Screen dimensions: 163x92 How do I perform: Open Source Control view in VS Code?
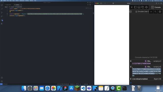pos(2,13)
